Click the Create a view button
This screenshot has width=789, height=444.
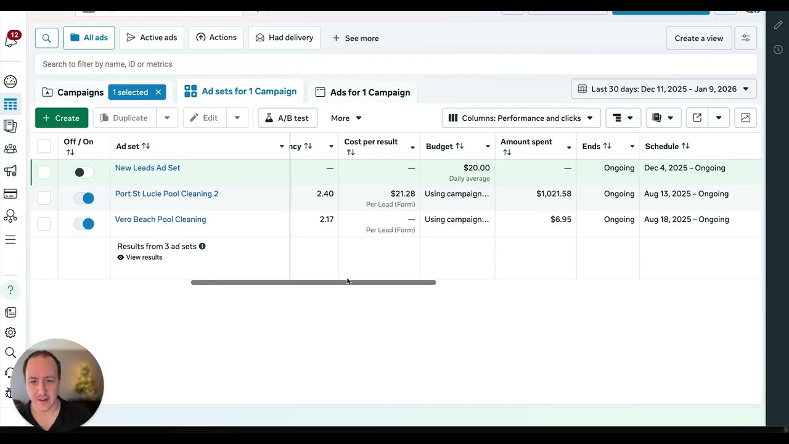coord(699,38)
